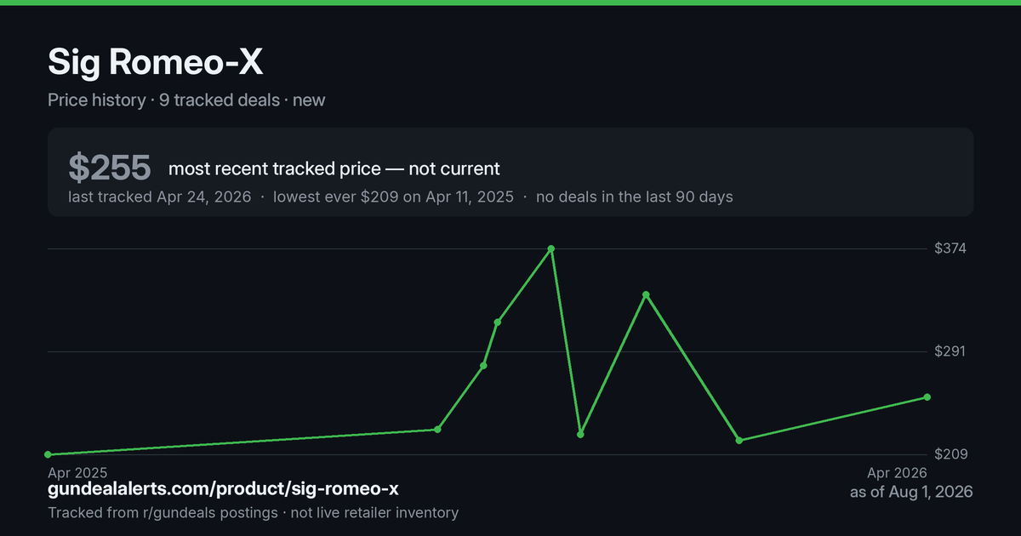Click the Sig Romeo-X product title

click(156, 62)
